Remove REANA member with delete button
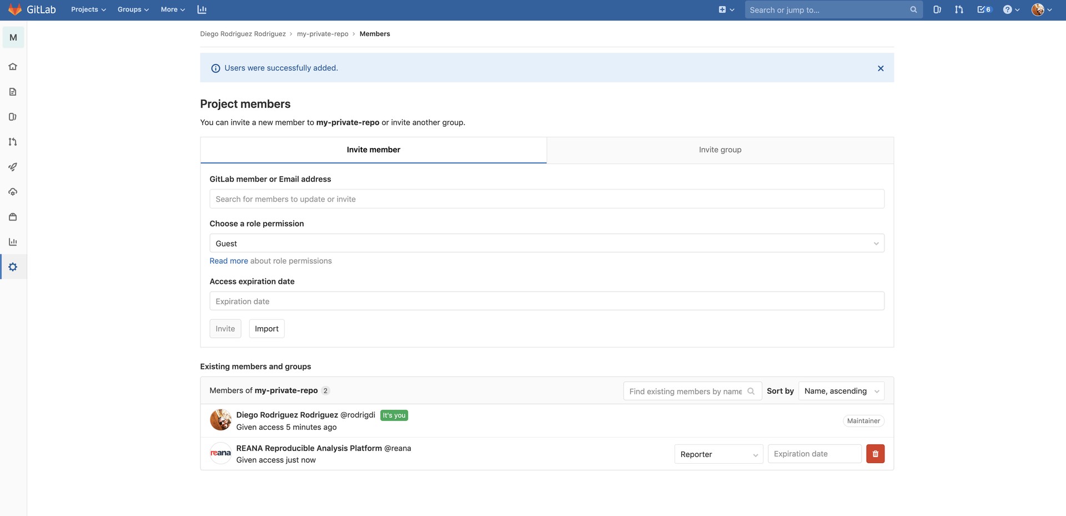This screenshot has width=1066, height=516. click(x=876, y=454)
